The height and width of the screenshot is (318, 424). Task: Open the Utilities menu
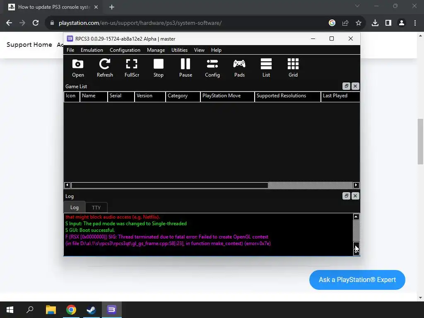tap(179, 50)
